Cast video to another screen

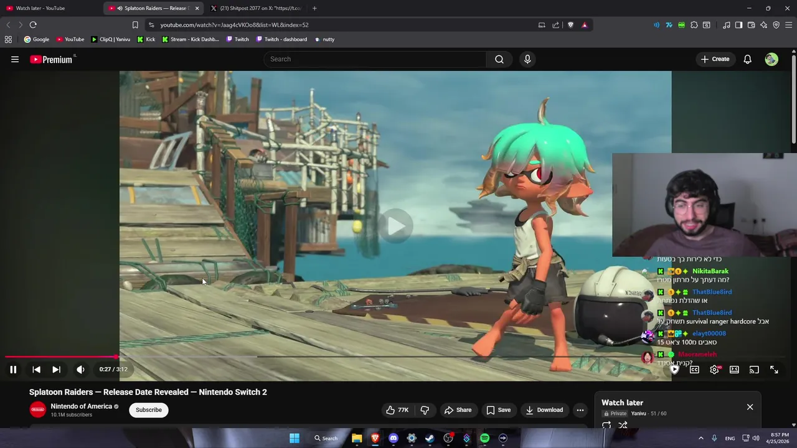point(754,370)
